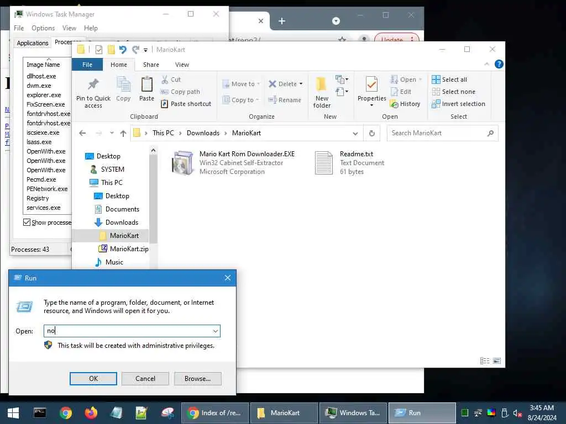Image resolution: width=566 pixels, height=424 pixels.
Task: Open Task Manager Help menu
Action: click(x=91, y=28)
